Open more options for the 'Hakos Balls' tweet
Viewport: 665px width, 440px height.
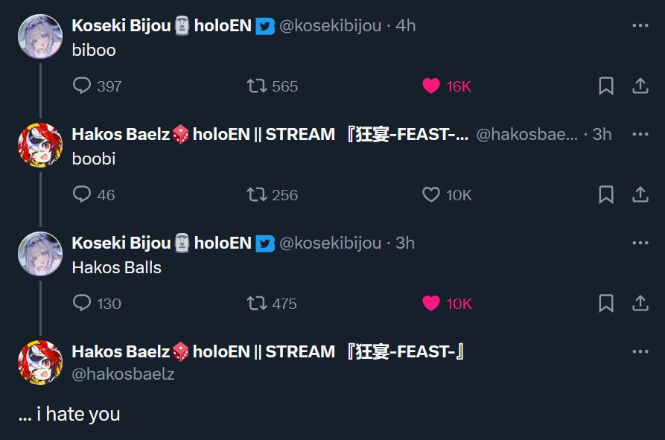[x=640, y=243]
